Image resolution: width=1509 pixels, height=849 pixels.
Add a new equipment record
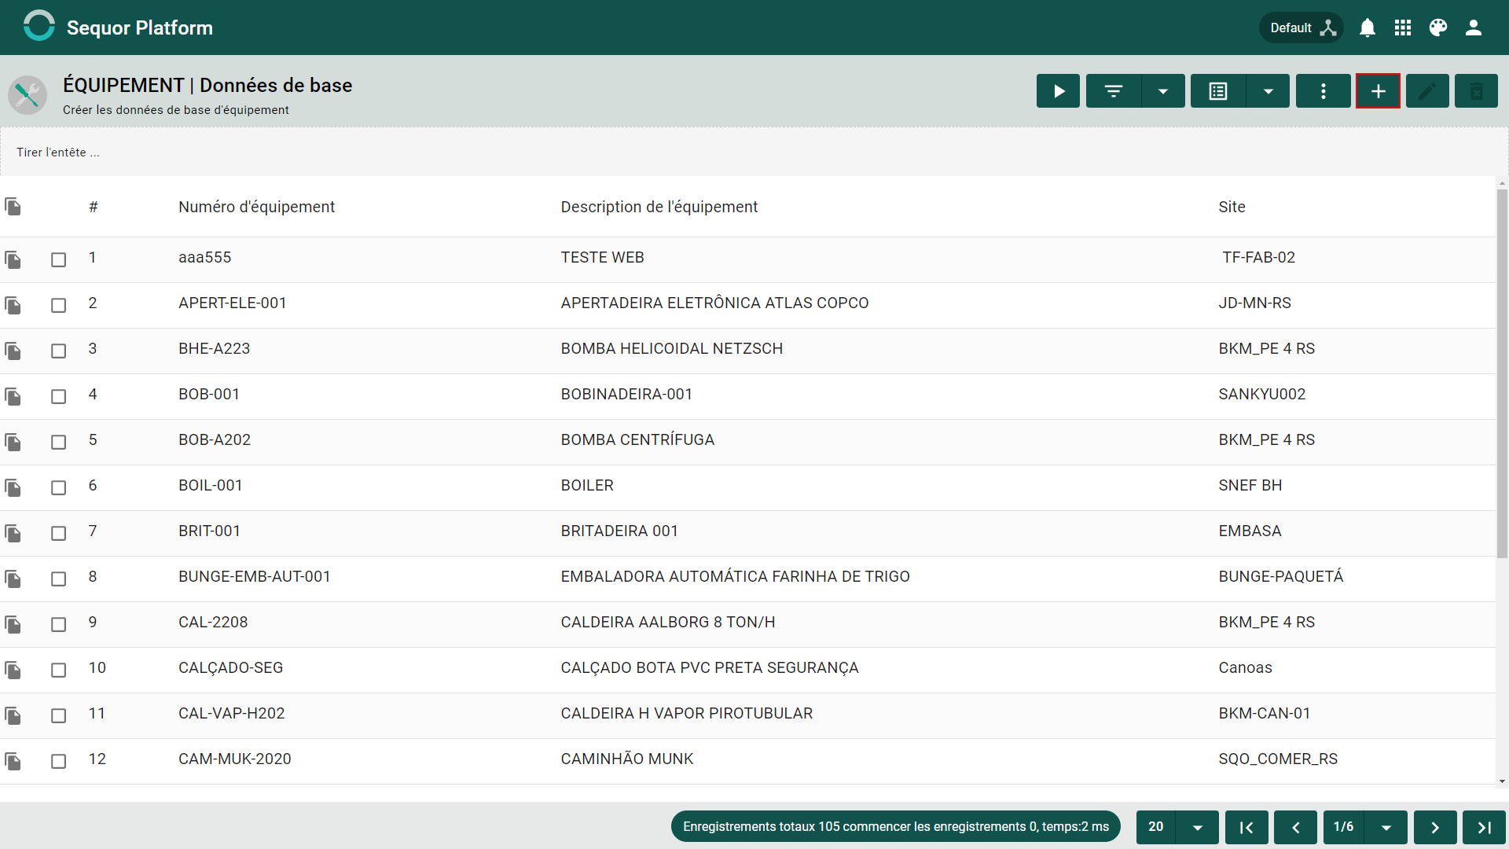point(1378,91)
